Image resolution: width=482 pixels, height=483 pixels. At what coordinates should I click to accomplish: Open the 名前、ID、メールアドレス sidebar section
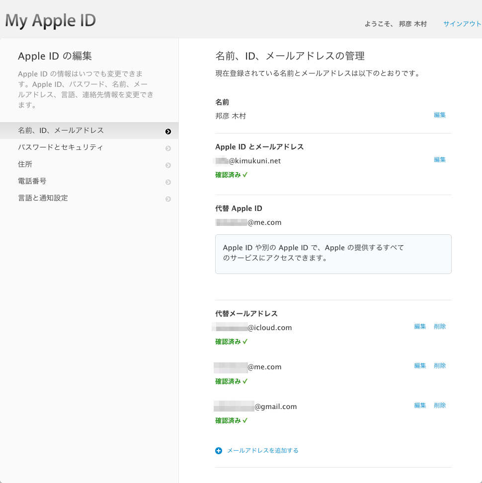click(x=89, y=131)
